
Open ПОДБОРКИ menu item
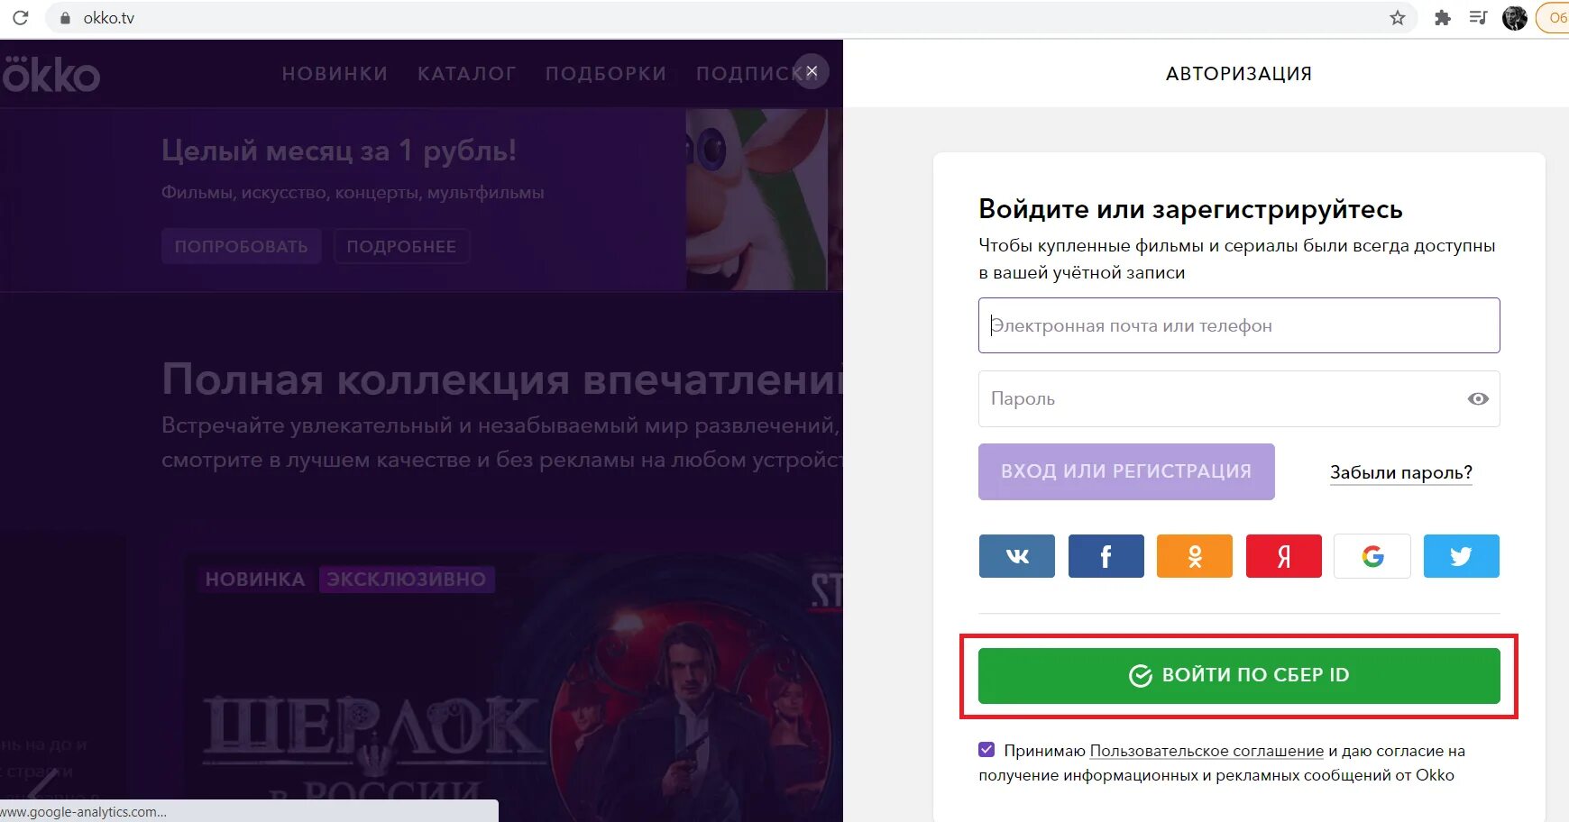[606, 74]
